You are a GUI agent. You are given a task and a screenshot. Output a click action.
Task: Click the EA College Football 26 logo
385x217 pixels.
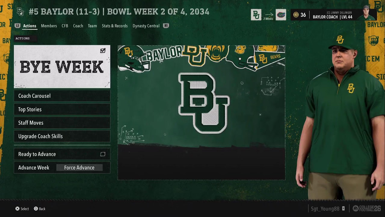pyautogui.click(x=367, y=209)
